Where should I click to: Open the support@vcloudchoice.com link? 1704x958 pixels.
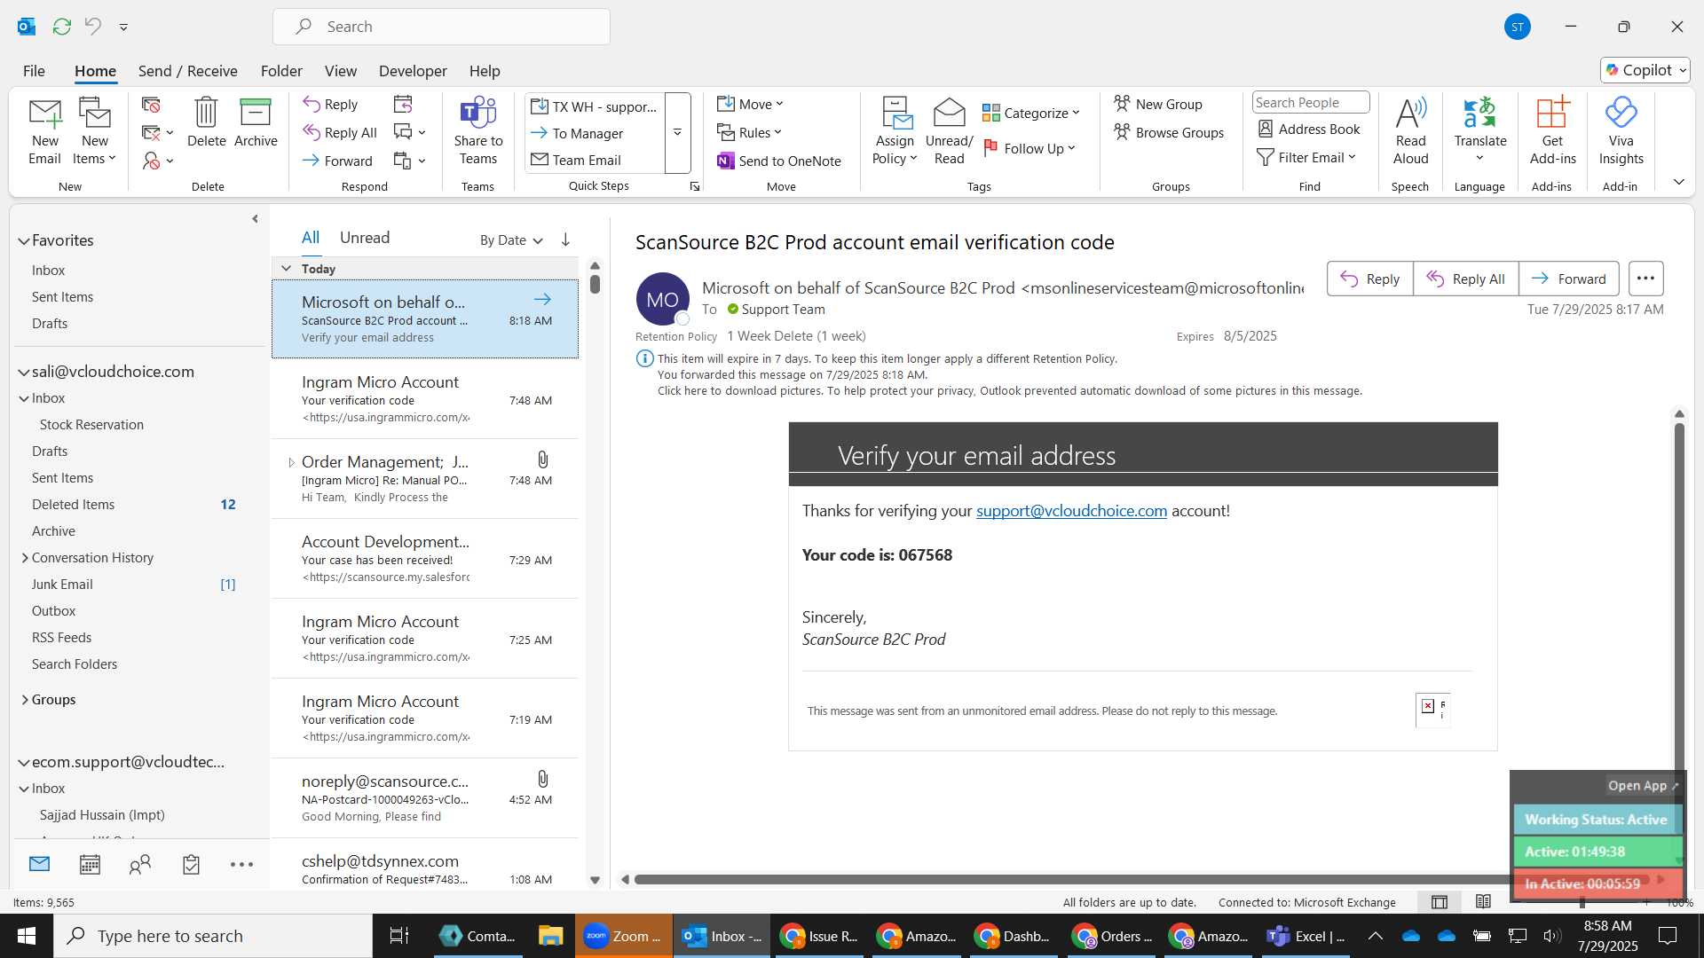tap(1071, 511)
